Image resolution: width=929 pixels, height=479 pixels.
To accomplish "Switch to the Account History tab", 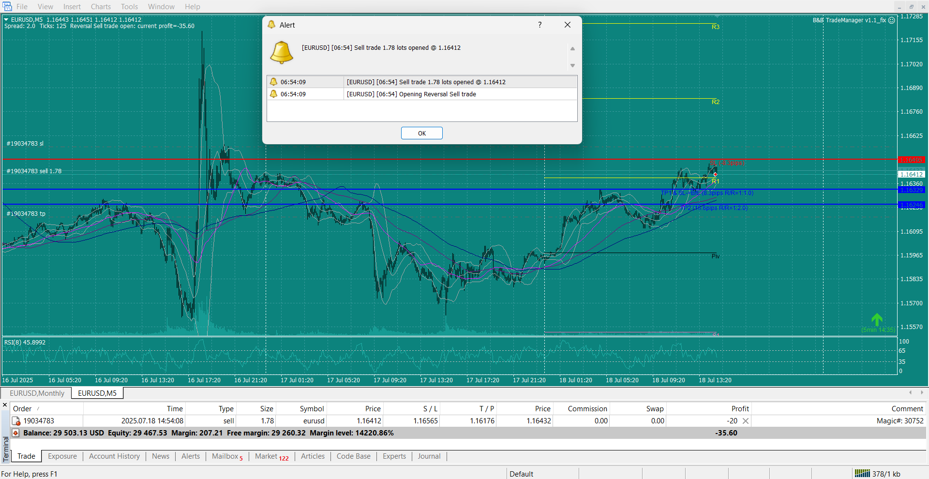I will (114, 456).
